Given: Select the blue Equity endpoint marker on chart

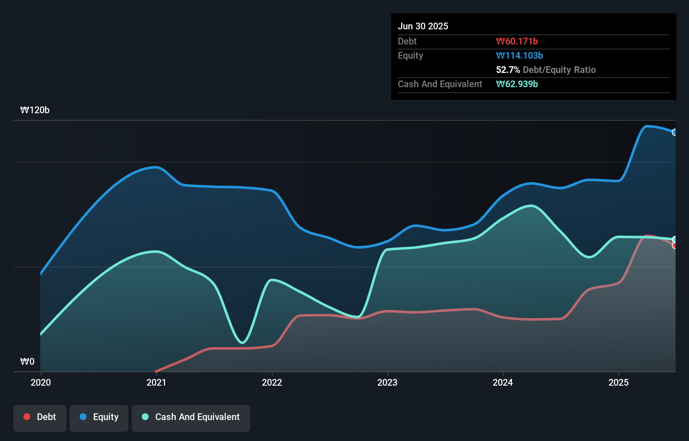Looking at the screenshot, I should tap(675, 132).
